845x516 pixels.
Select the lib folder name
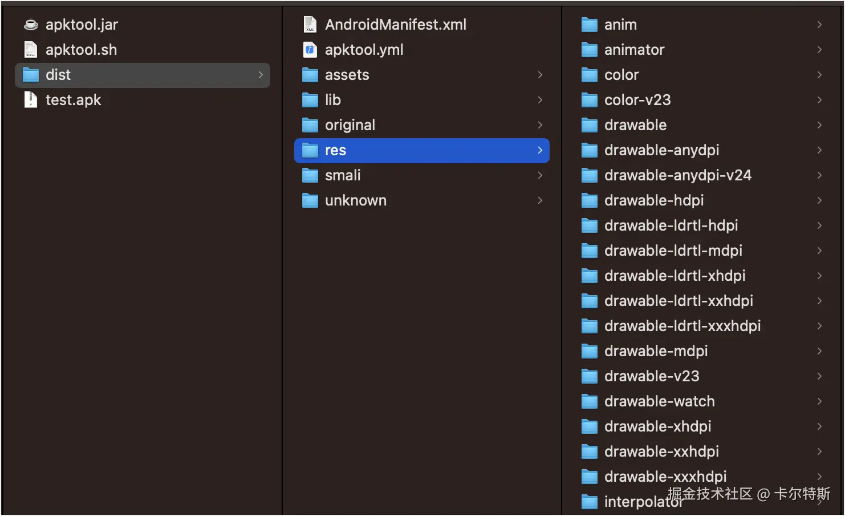pyautogui.click(x=333, y=100)
